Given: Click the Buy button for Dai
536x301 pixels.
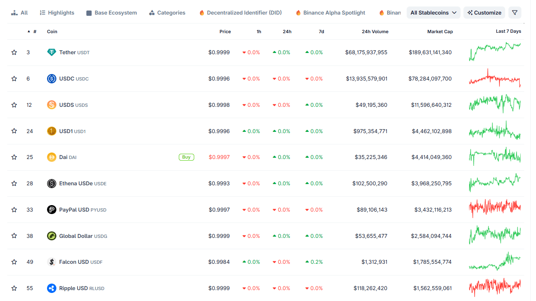Looking at the screenshot, I should (187, 157).
